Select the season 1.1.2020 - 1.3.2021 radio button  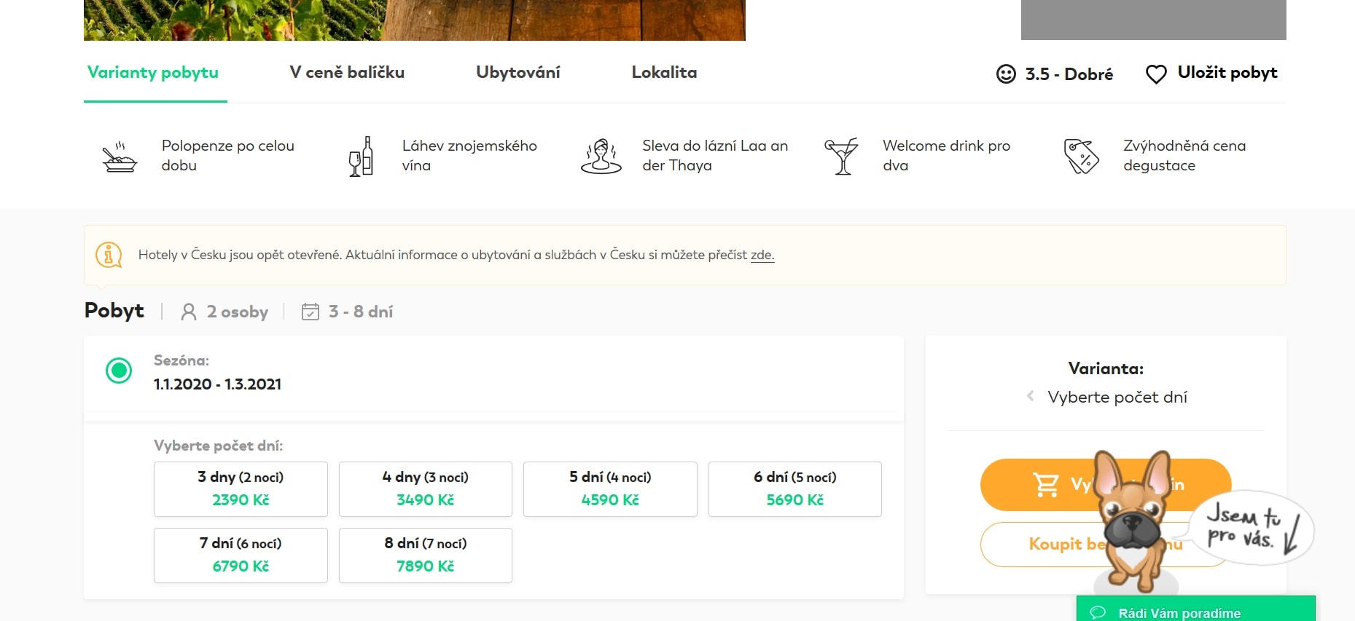click(x=119, y=371)
